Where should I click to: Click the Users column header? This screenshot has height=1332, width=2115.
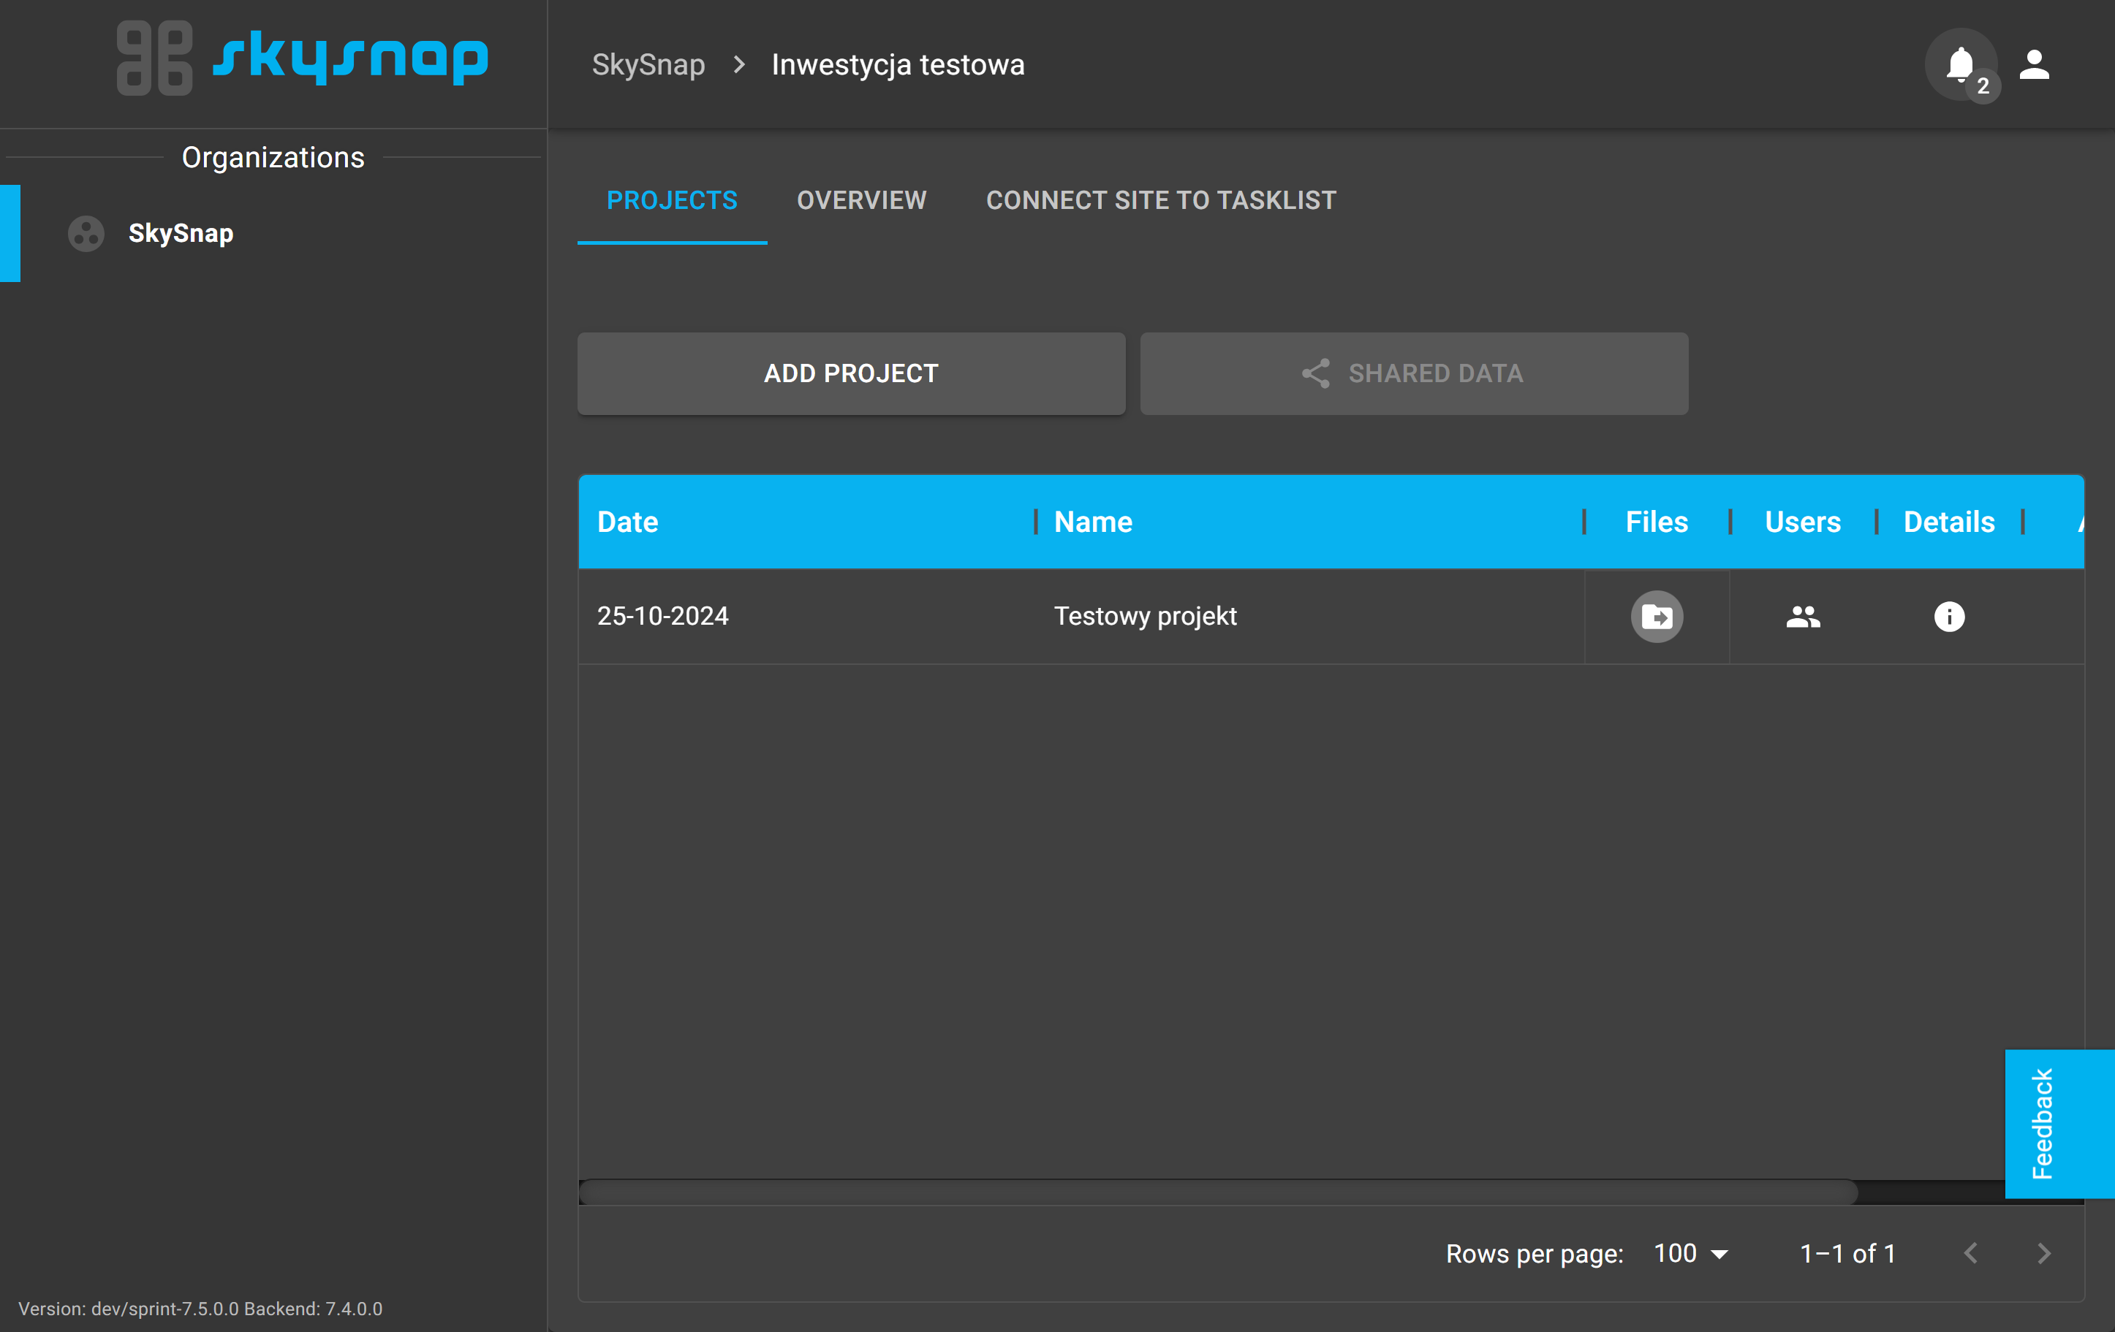(1802, 522)
